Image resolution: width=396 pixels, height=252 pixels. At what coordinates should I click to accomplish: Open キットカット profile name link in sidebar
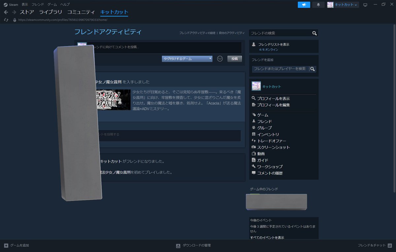[272, 87]
